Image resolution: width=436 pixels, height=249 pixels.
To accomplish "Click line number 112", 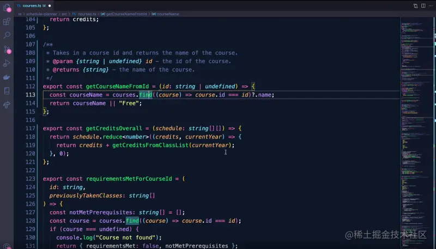I will (x=31, y=87).
